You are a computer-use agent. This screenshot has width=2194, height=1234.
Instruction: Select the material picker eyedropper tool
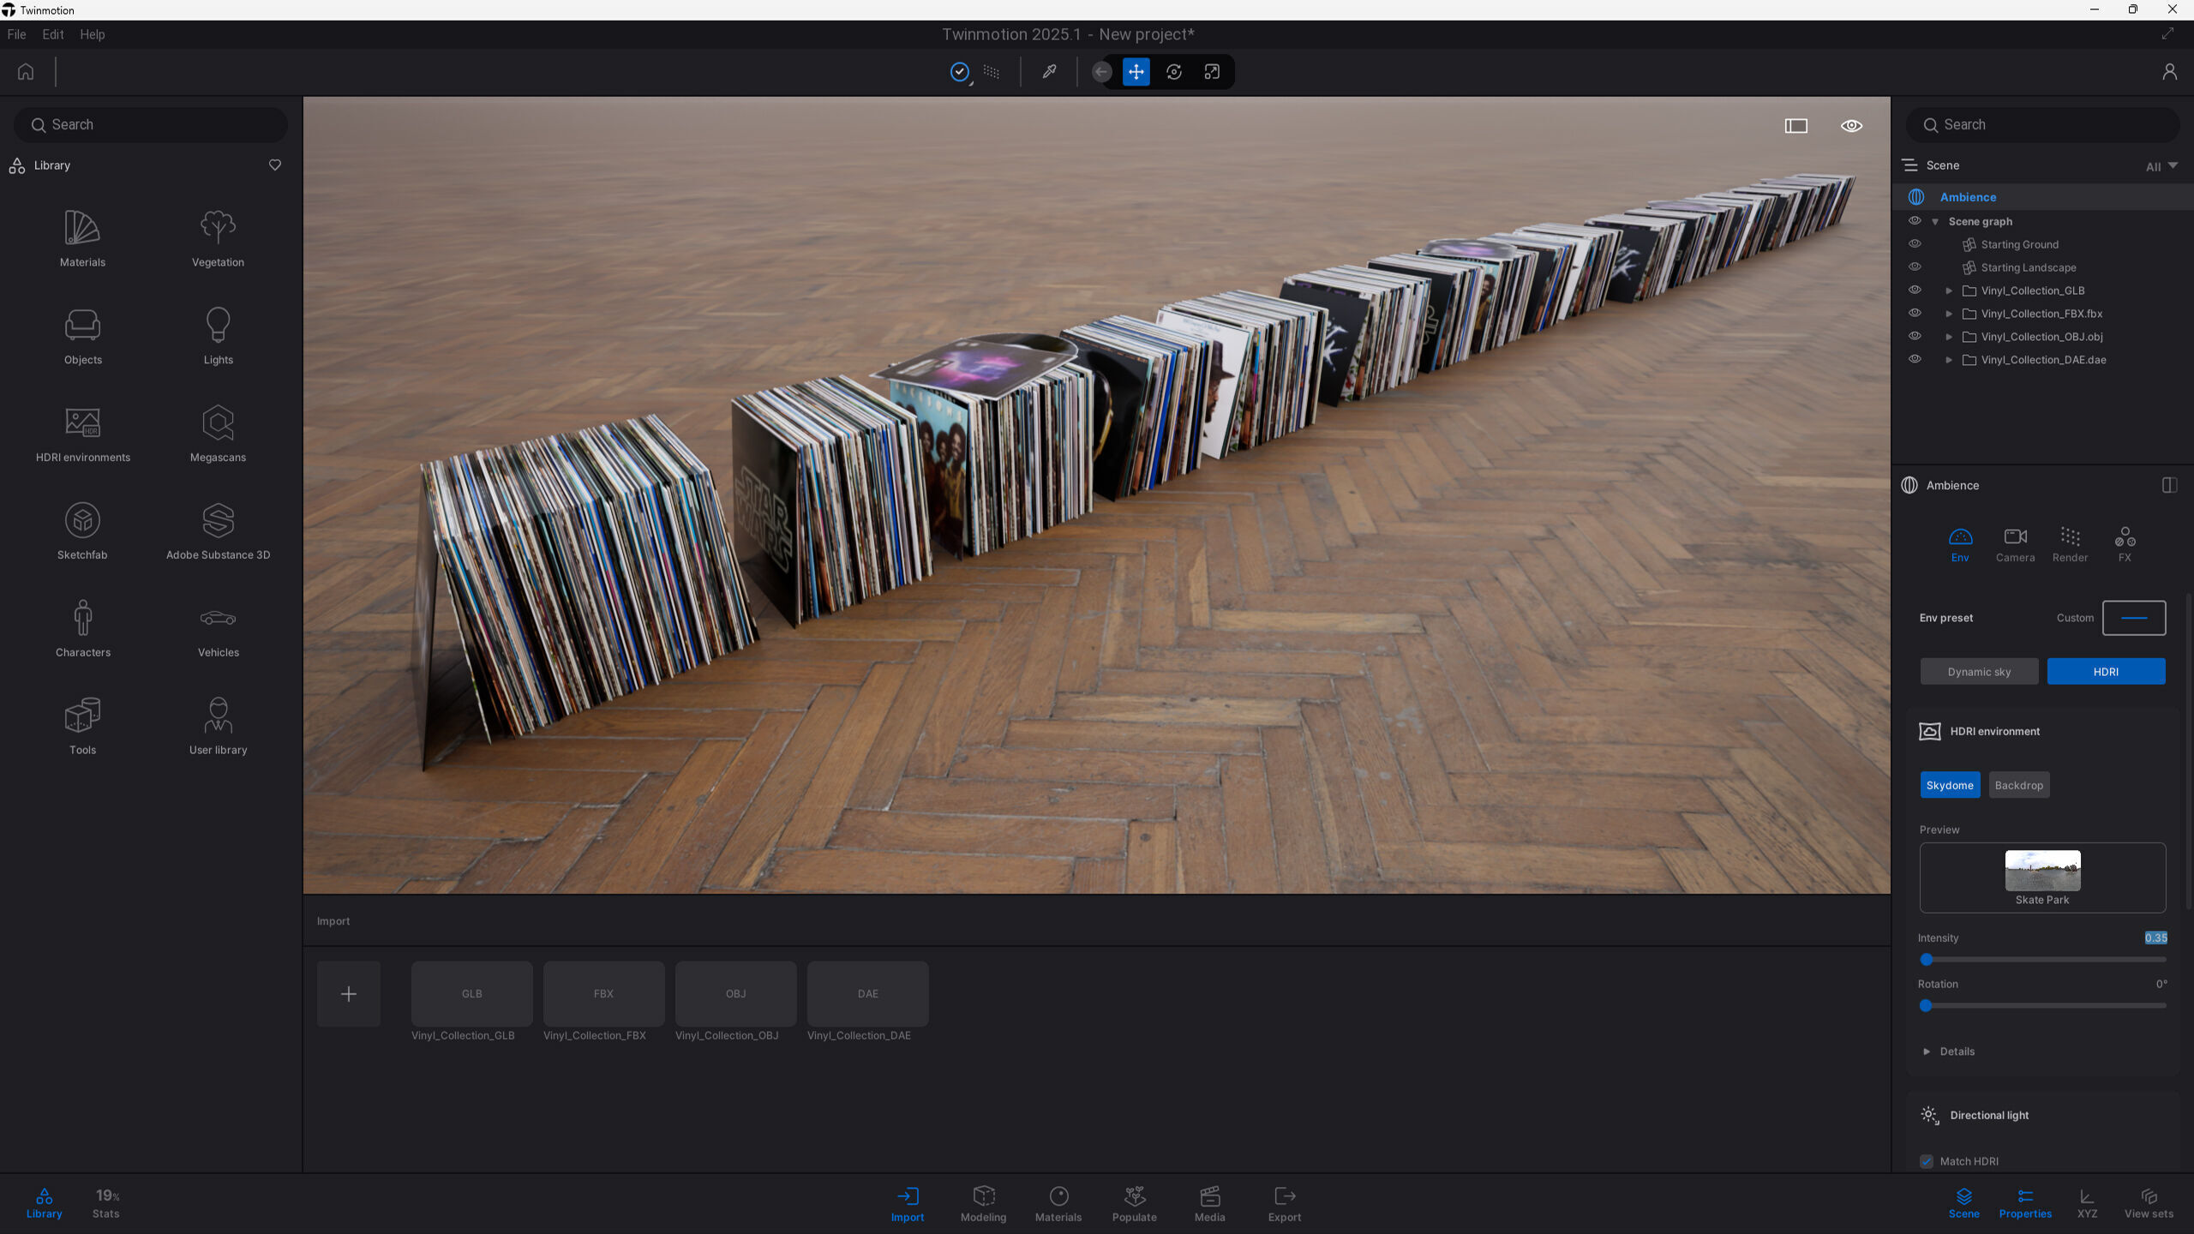(1049, 71)
